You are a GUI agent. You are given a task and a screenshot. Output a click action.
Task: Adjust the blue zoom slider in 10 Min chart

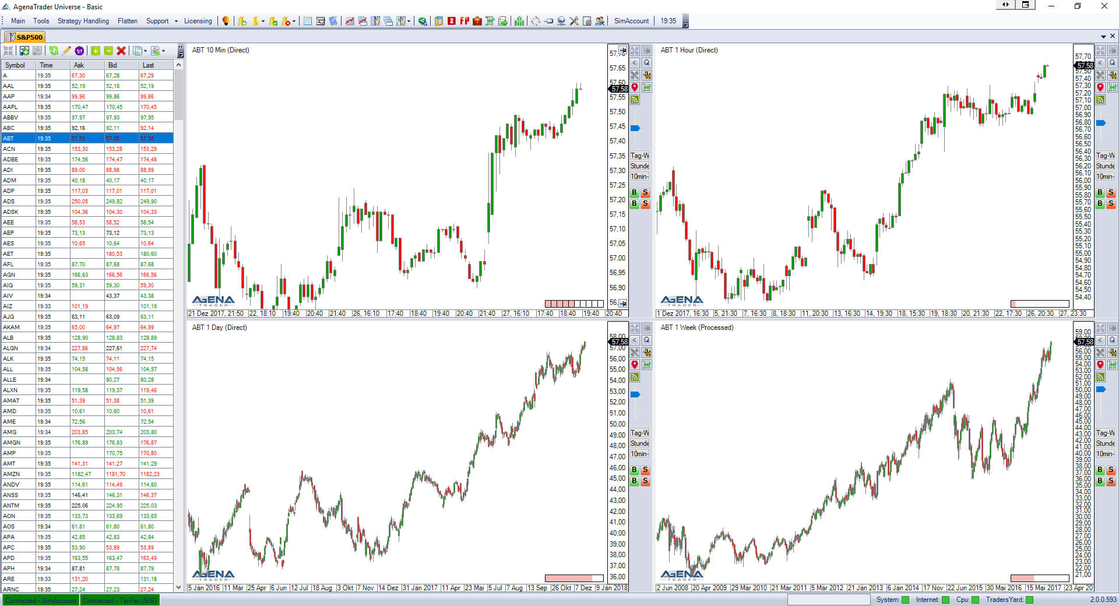[635, 128]
